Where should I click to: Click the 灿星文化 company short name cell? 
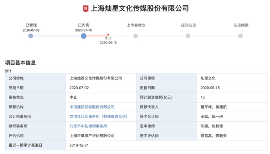[x=232, y=78]
